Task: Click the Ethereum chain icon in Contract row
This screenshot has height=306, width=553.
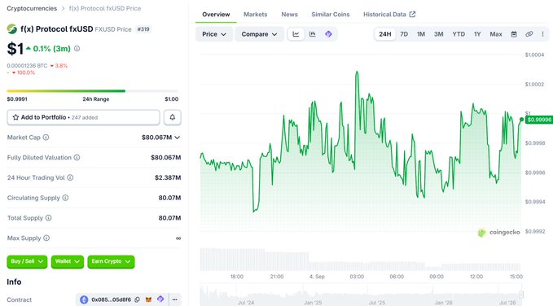Action: pyautogui.click(x=84, y=299)
